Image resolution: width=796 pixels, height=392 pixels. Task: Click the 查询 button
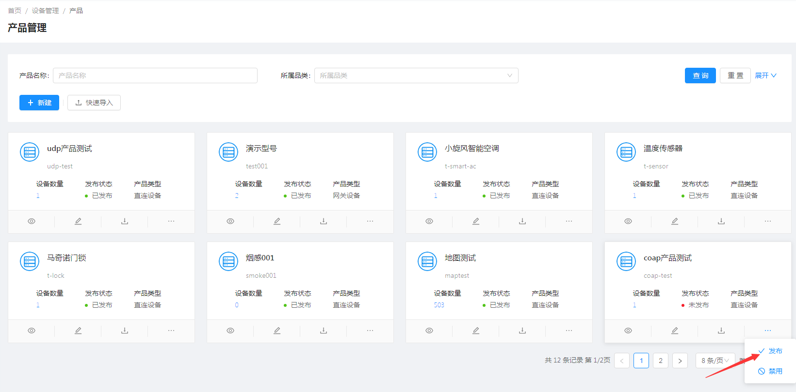(700, 75)
